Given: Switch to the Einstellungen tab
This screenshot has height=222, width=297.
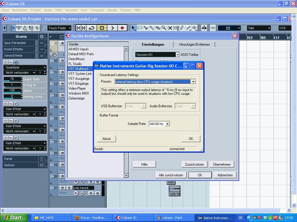Looking at the screenshot, I should point(153,45).
